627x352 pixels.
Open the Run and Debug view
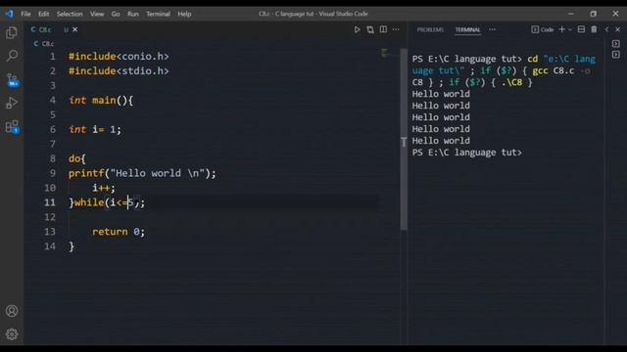[12, 103]
